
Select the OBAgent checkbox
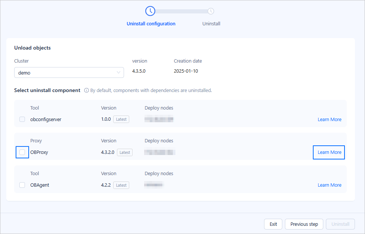point(22,185)
